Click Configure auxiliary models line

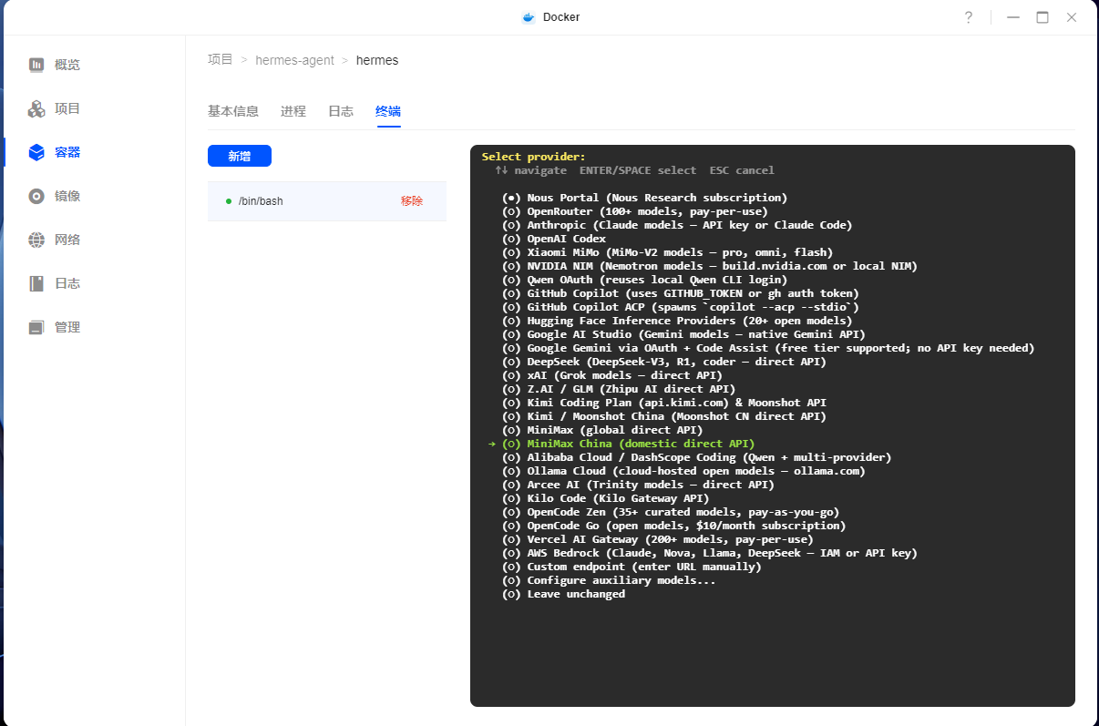[x=609, y=580]
